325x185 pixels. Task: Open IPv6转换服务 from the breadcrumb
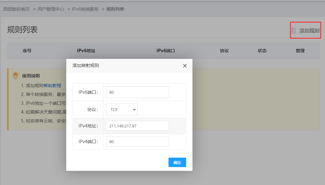click(x=85, y=9)
